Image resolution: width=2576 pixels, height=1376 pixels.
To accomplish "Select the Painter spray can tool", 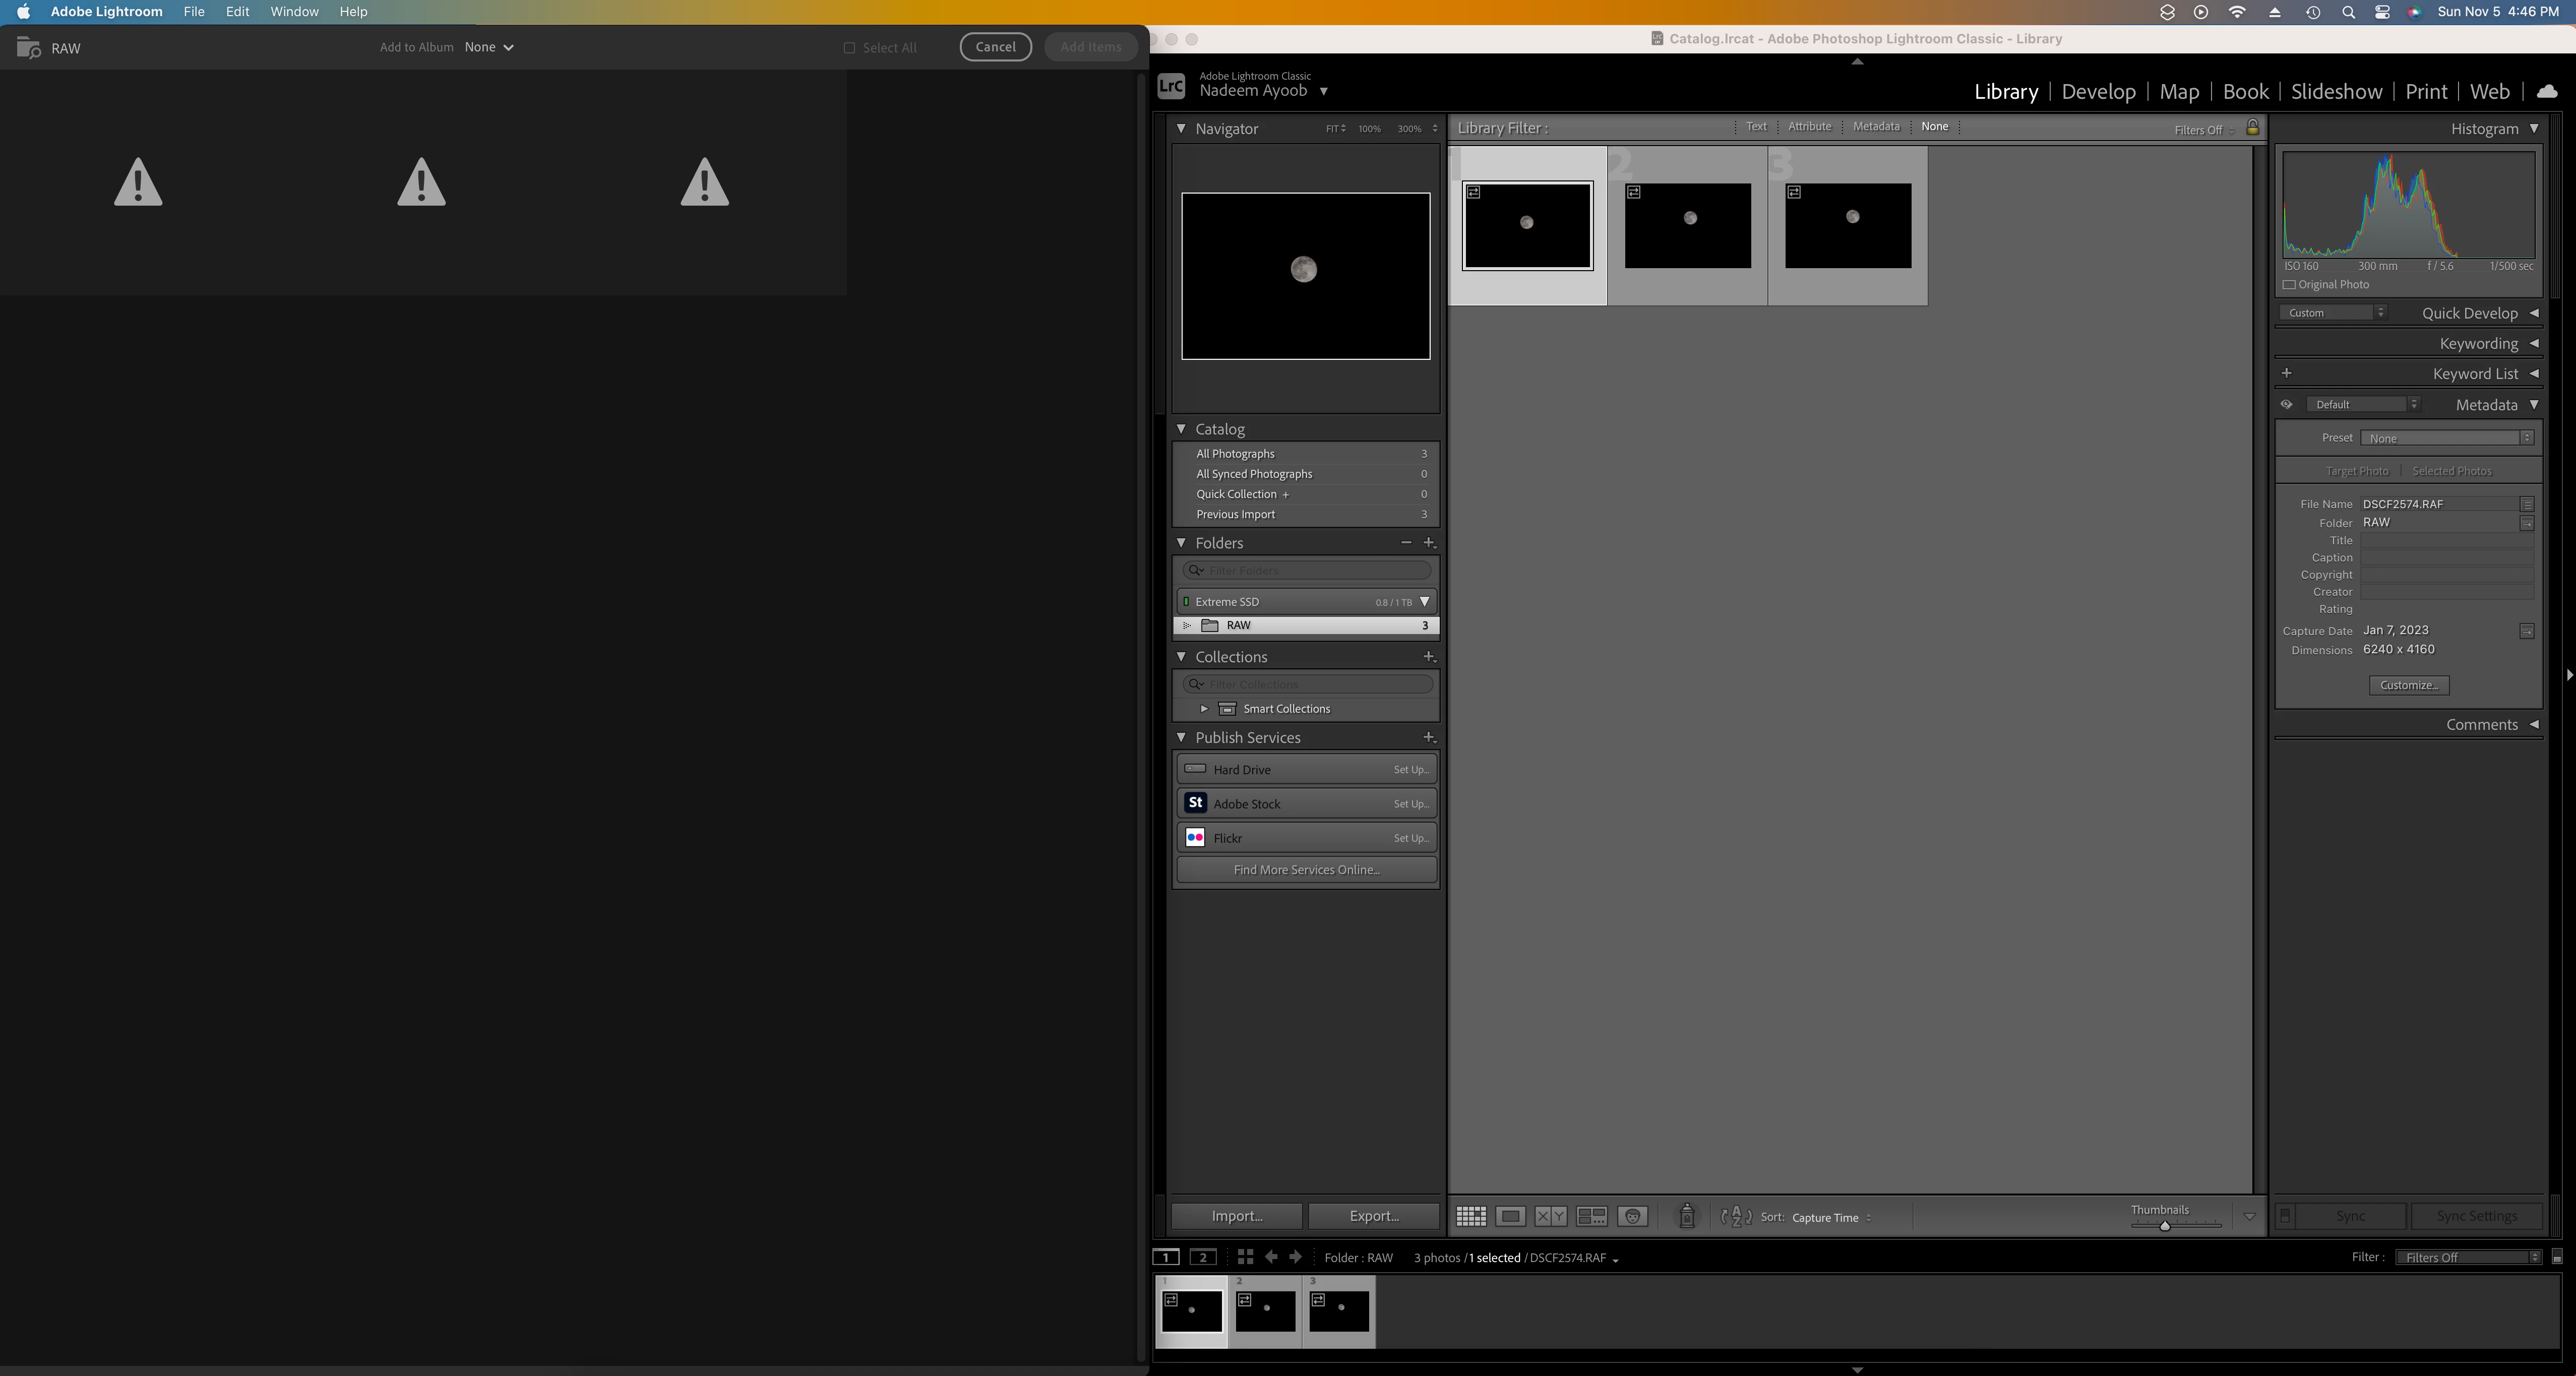I will click(x=1686, y=1216).
